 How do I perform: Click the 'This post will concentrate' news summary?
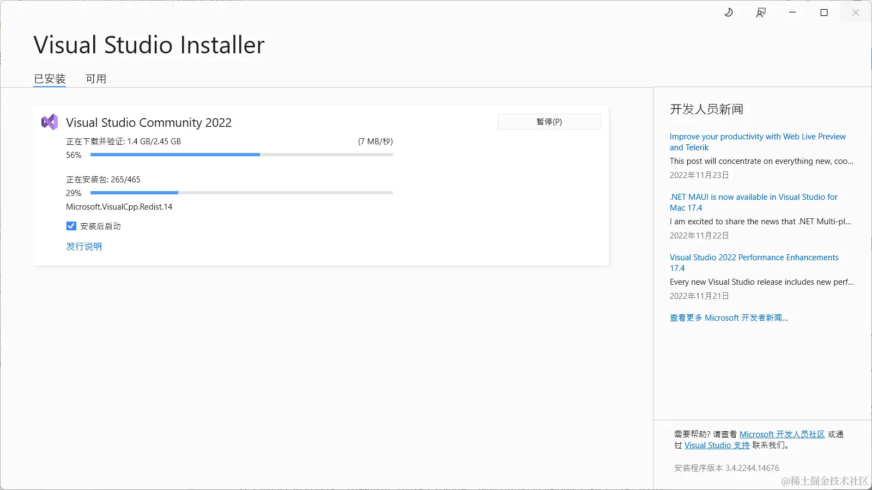762,161
